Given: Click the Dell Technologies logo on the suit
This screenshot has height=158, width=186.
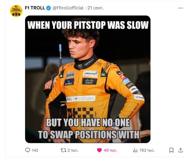Looking at the screenshot, I should coord(81,99).
